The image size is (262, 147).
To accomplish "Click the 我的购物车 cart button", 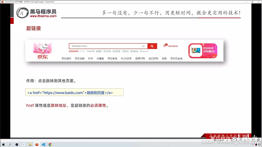I will 171,46.
